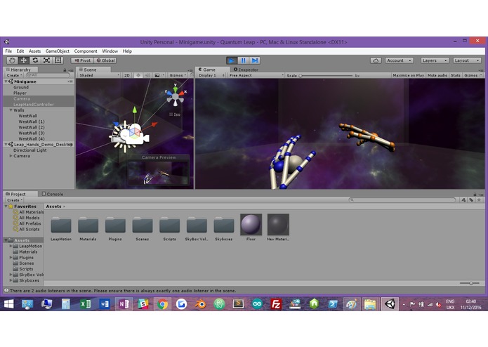Toggle 2D mode in Scene view
Screen dimensions: 488x347
[127, 75]
